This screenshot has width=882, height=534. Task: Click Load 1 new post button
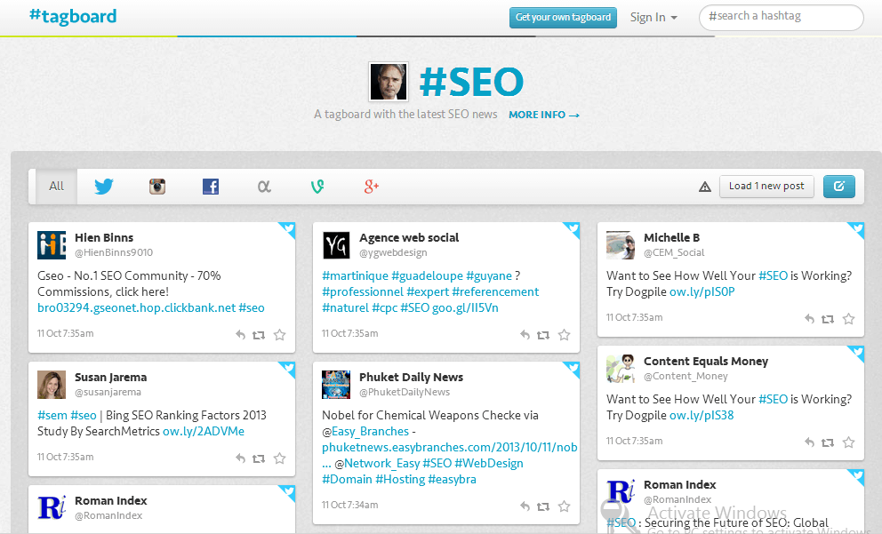point(766,186)
